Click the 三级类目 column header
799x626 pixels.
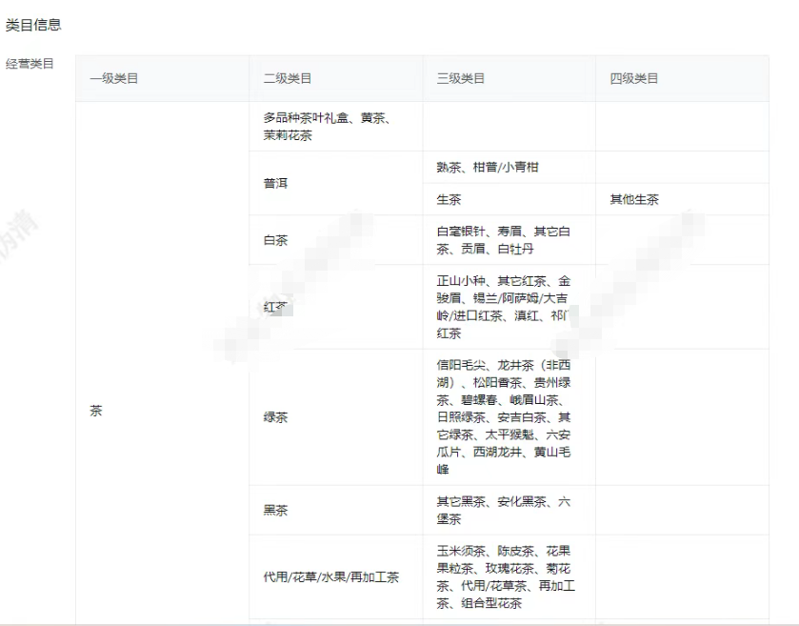461,78
